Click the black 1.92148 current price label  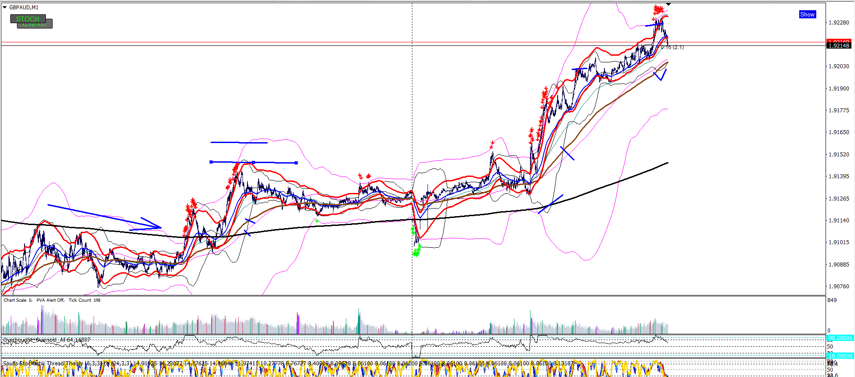coord(839,46)
